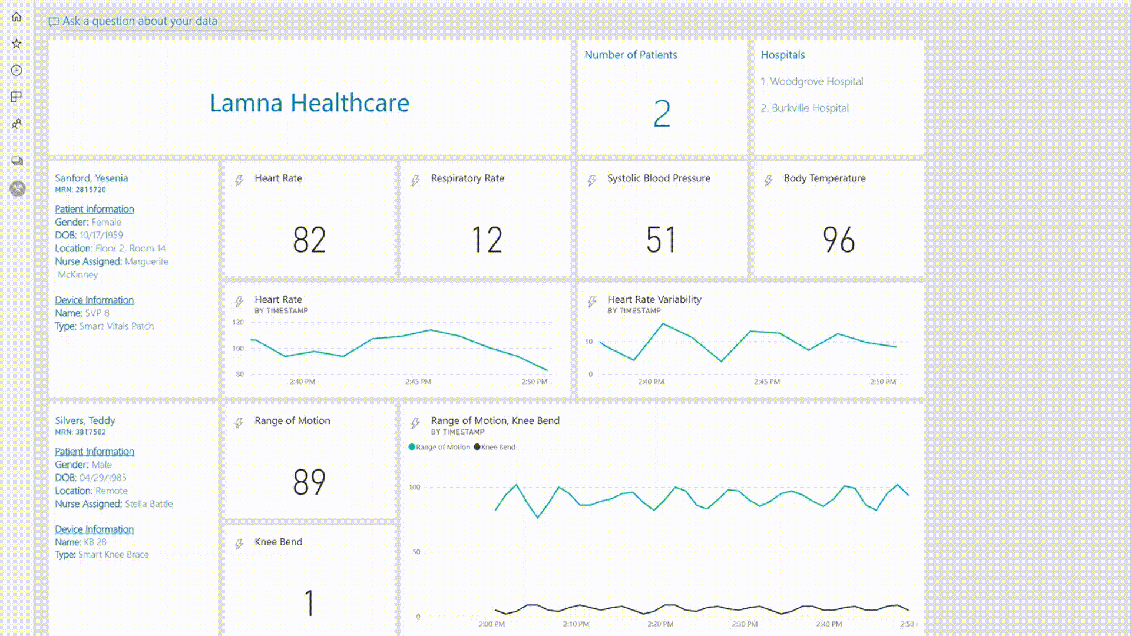
Task: Click lightning icon on Respiratory Rate tile
Action: (416, 181)
